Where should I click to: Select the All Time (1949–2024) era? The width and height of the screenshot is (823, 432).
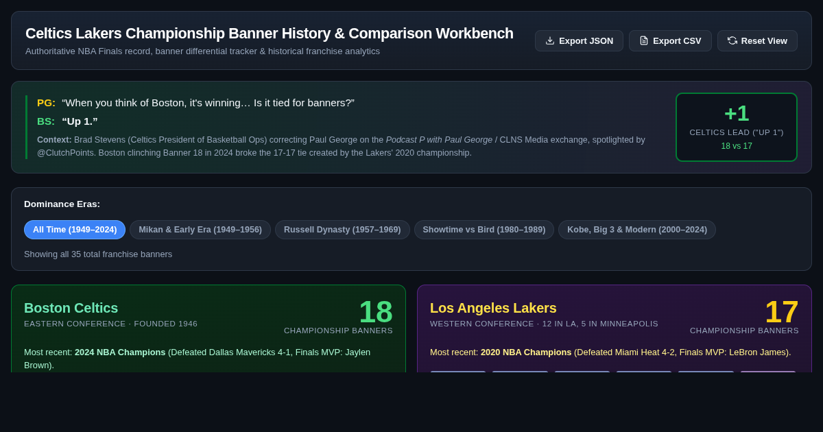pyautogui.click(x=75, y=230)
